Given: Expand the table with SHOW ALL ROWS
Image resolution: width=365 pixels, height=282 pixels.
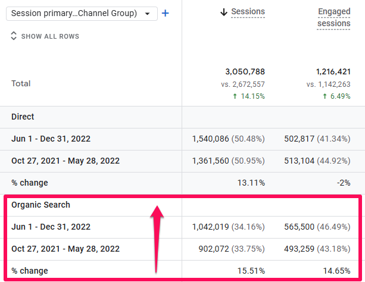Looking at the screenshot, I should point(50,36).
